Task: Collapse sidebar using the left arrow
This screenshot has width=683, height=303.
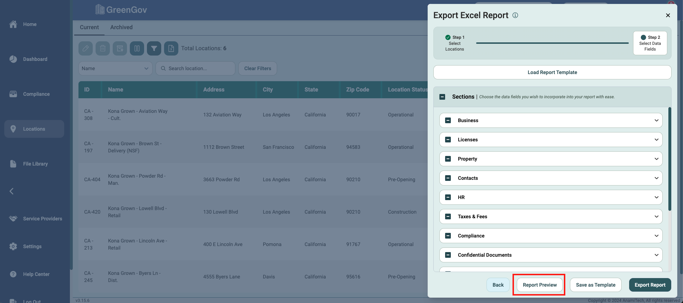Action: (x=11, y=191)
